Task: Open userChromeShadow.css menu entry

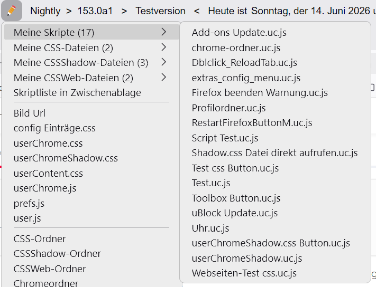Action: (x=91, y=158)
